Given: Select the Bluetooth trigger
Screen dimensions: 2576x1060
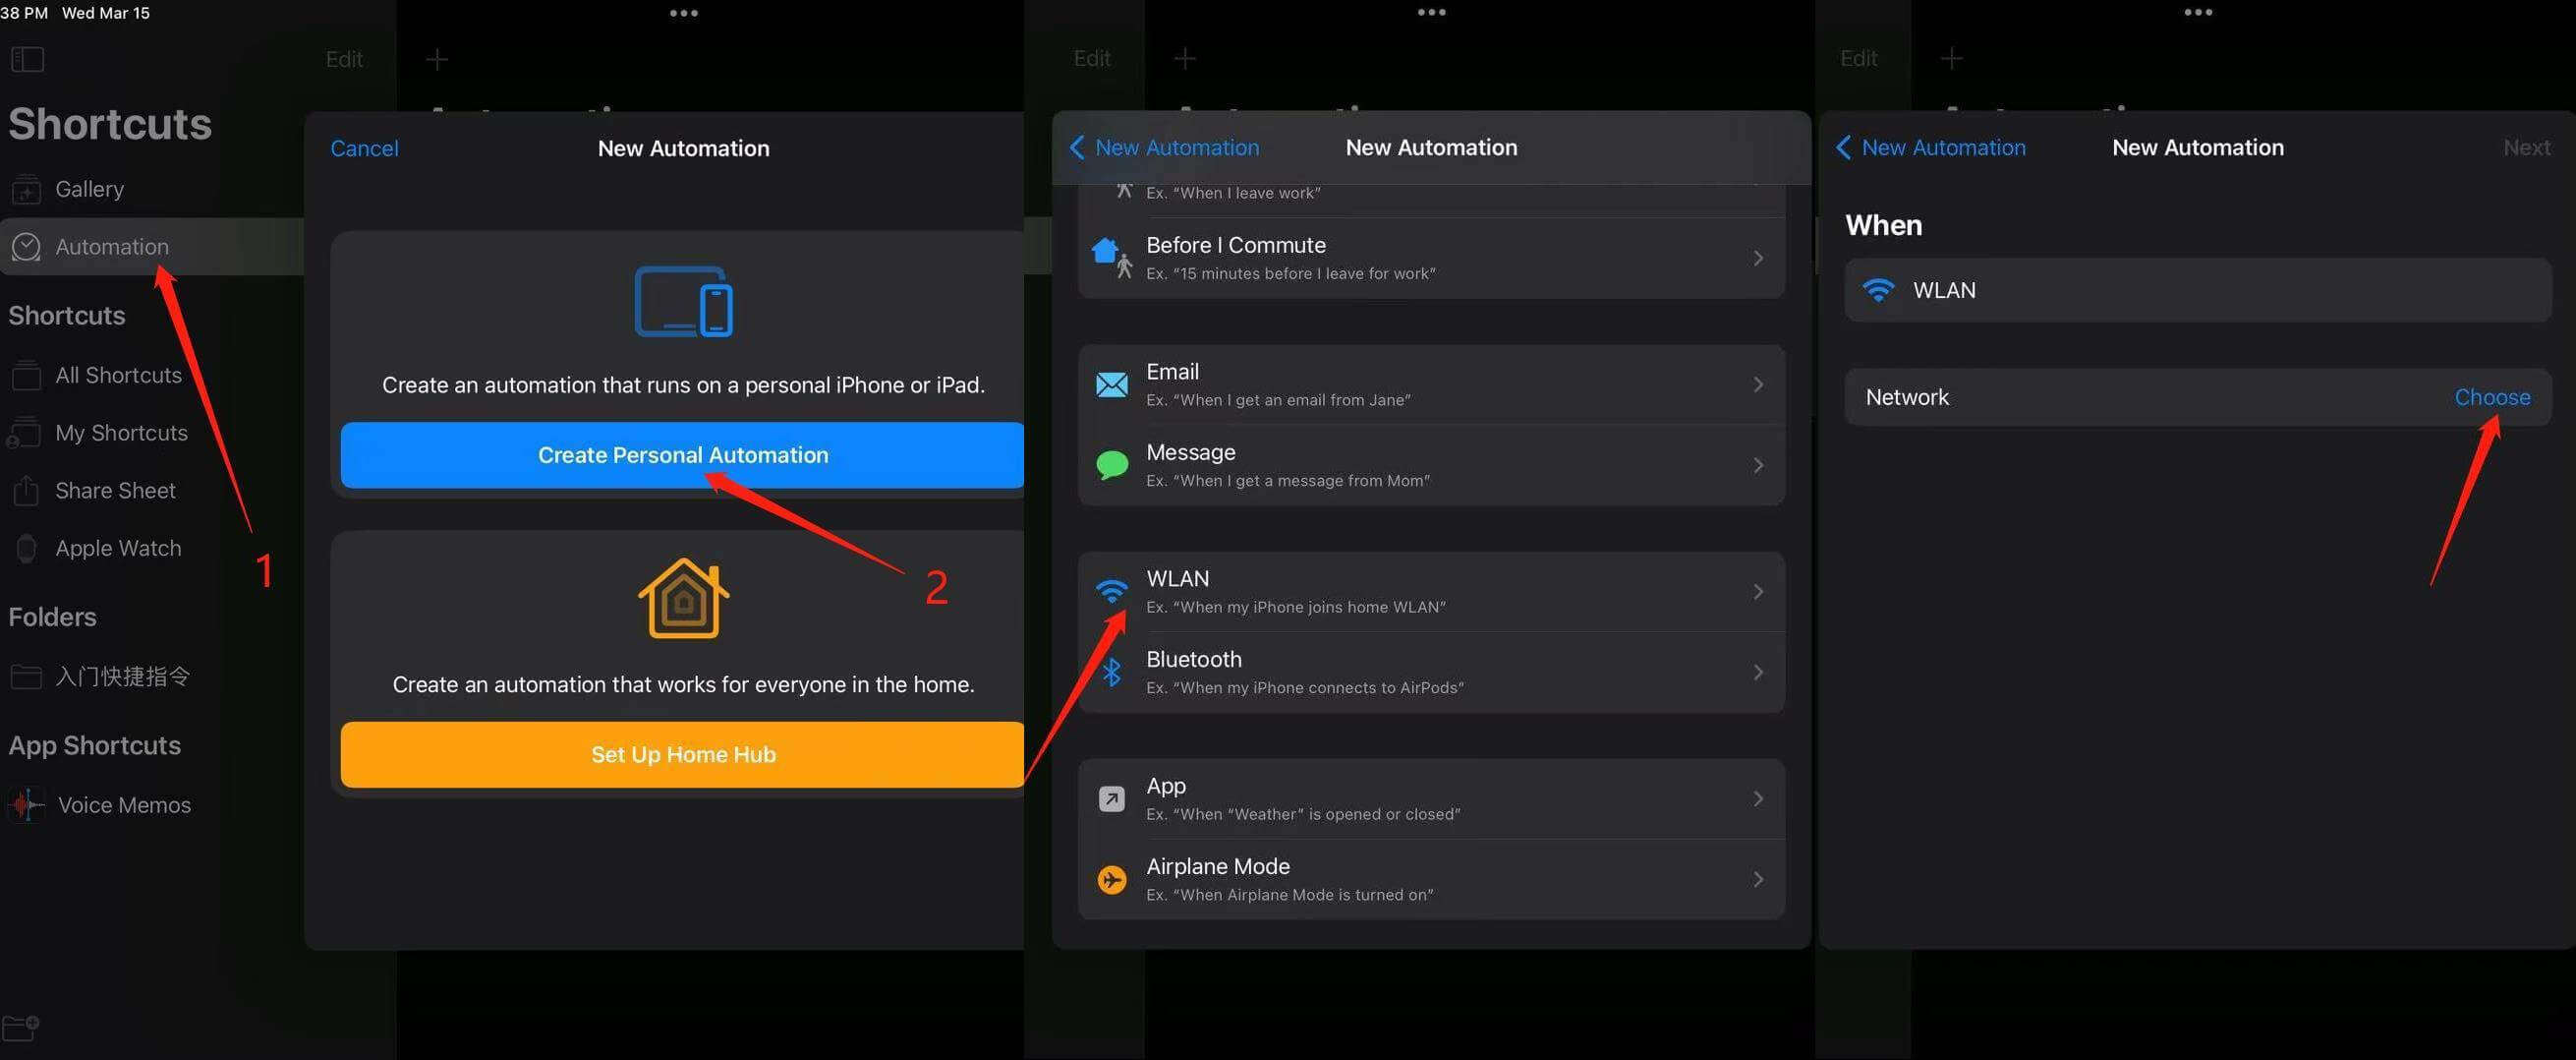Looking at the screenshot, I should 1431,673.
